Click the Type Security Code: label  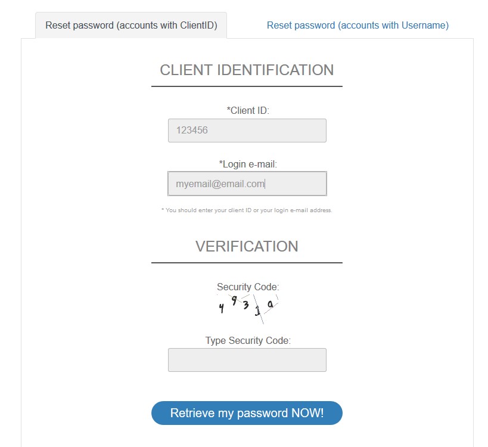tap(248, 341)
